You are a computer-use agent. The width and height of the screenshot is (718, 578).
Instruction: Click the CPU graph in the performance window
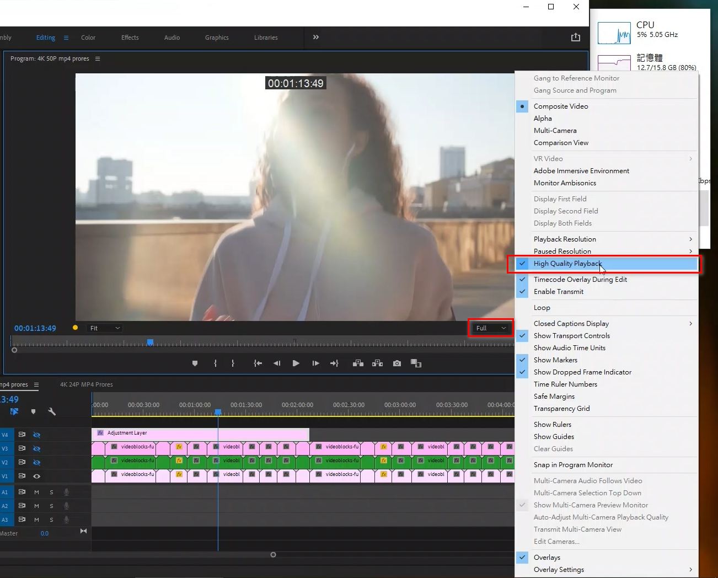pyautogui.click(x=614, y=33)
